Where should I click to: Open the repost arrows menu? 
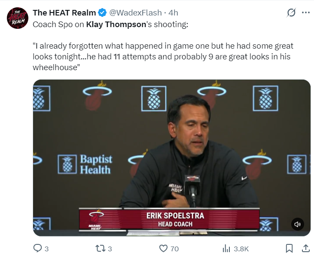click(x=101, y=249)
